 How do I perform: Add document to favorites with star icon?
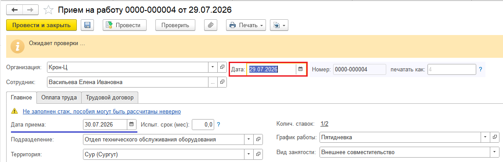tap(48, 10)
